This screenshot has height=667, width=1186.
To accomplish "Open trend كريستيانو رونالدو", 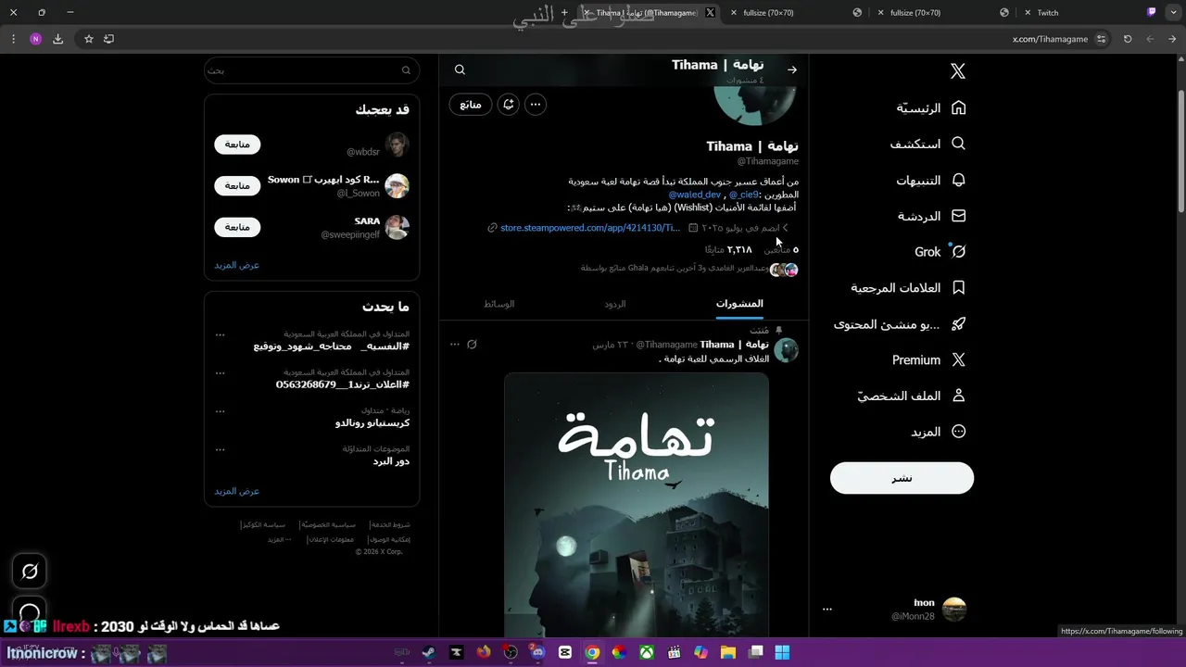I will (x=372, y=422).
